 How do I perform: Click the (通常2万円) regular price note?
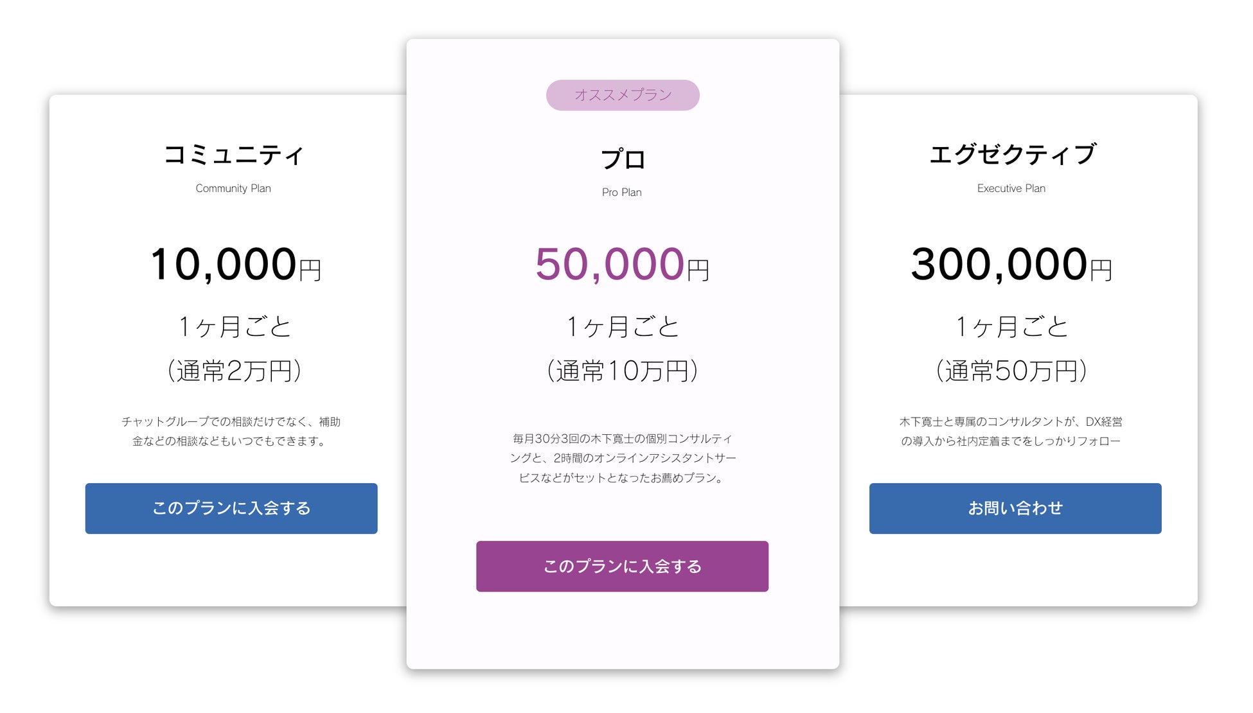tap(235, 371)
